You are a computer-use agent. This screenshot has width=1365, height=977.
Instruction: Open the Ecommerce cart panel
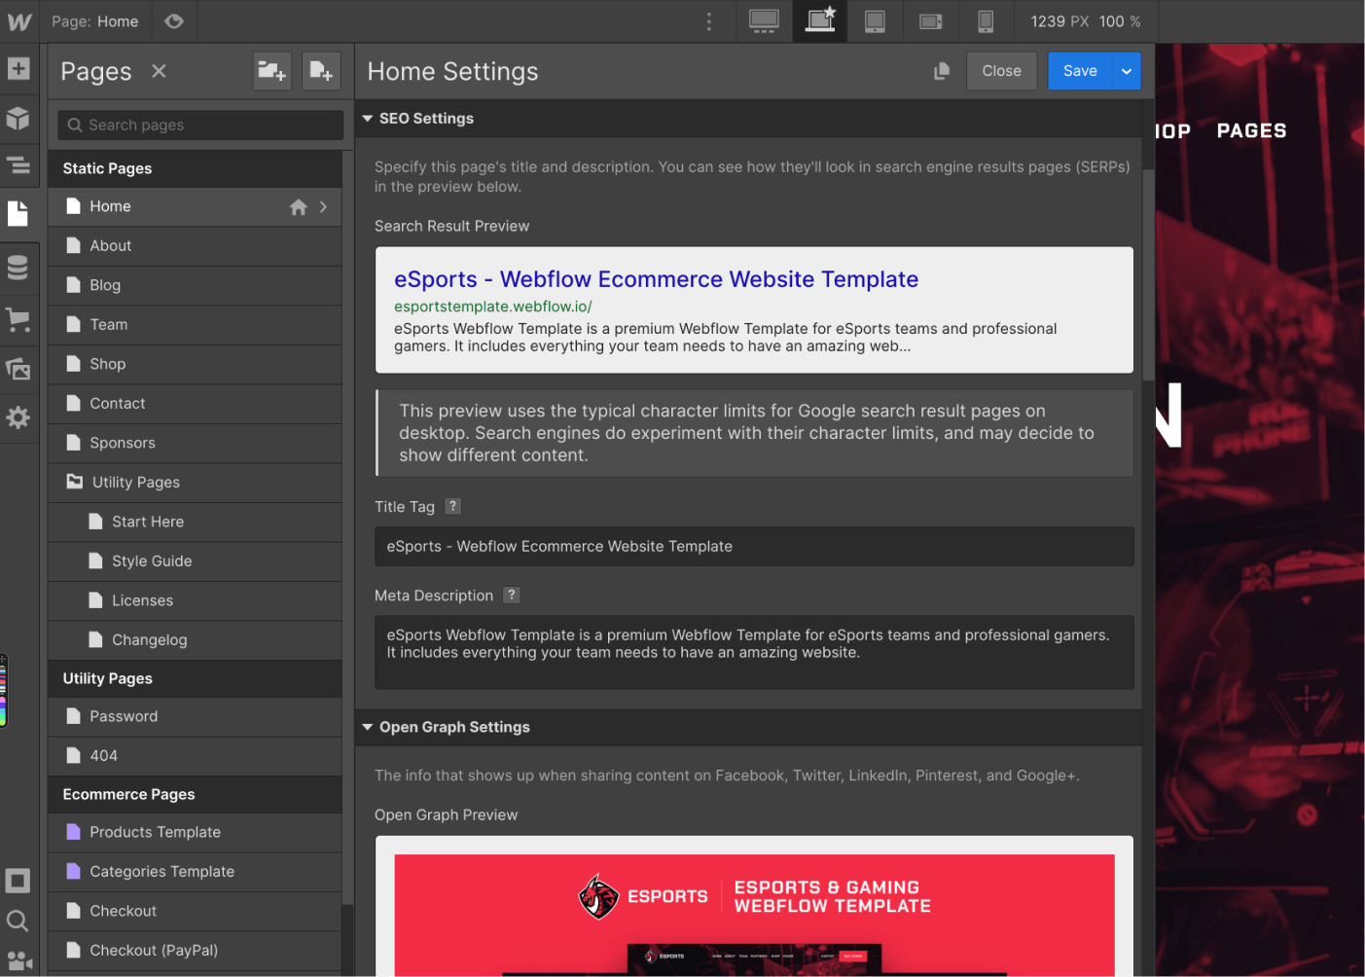pyautogui.click(x=18, y=318)
